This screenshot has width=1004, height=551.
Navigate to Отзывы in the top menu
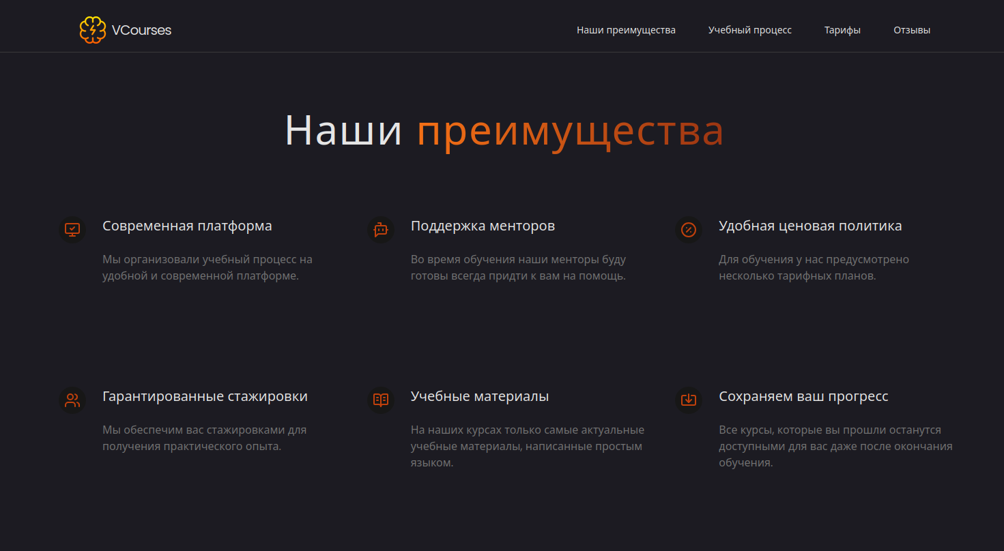point(912,30)
